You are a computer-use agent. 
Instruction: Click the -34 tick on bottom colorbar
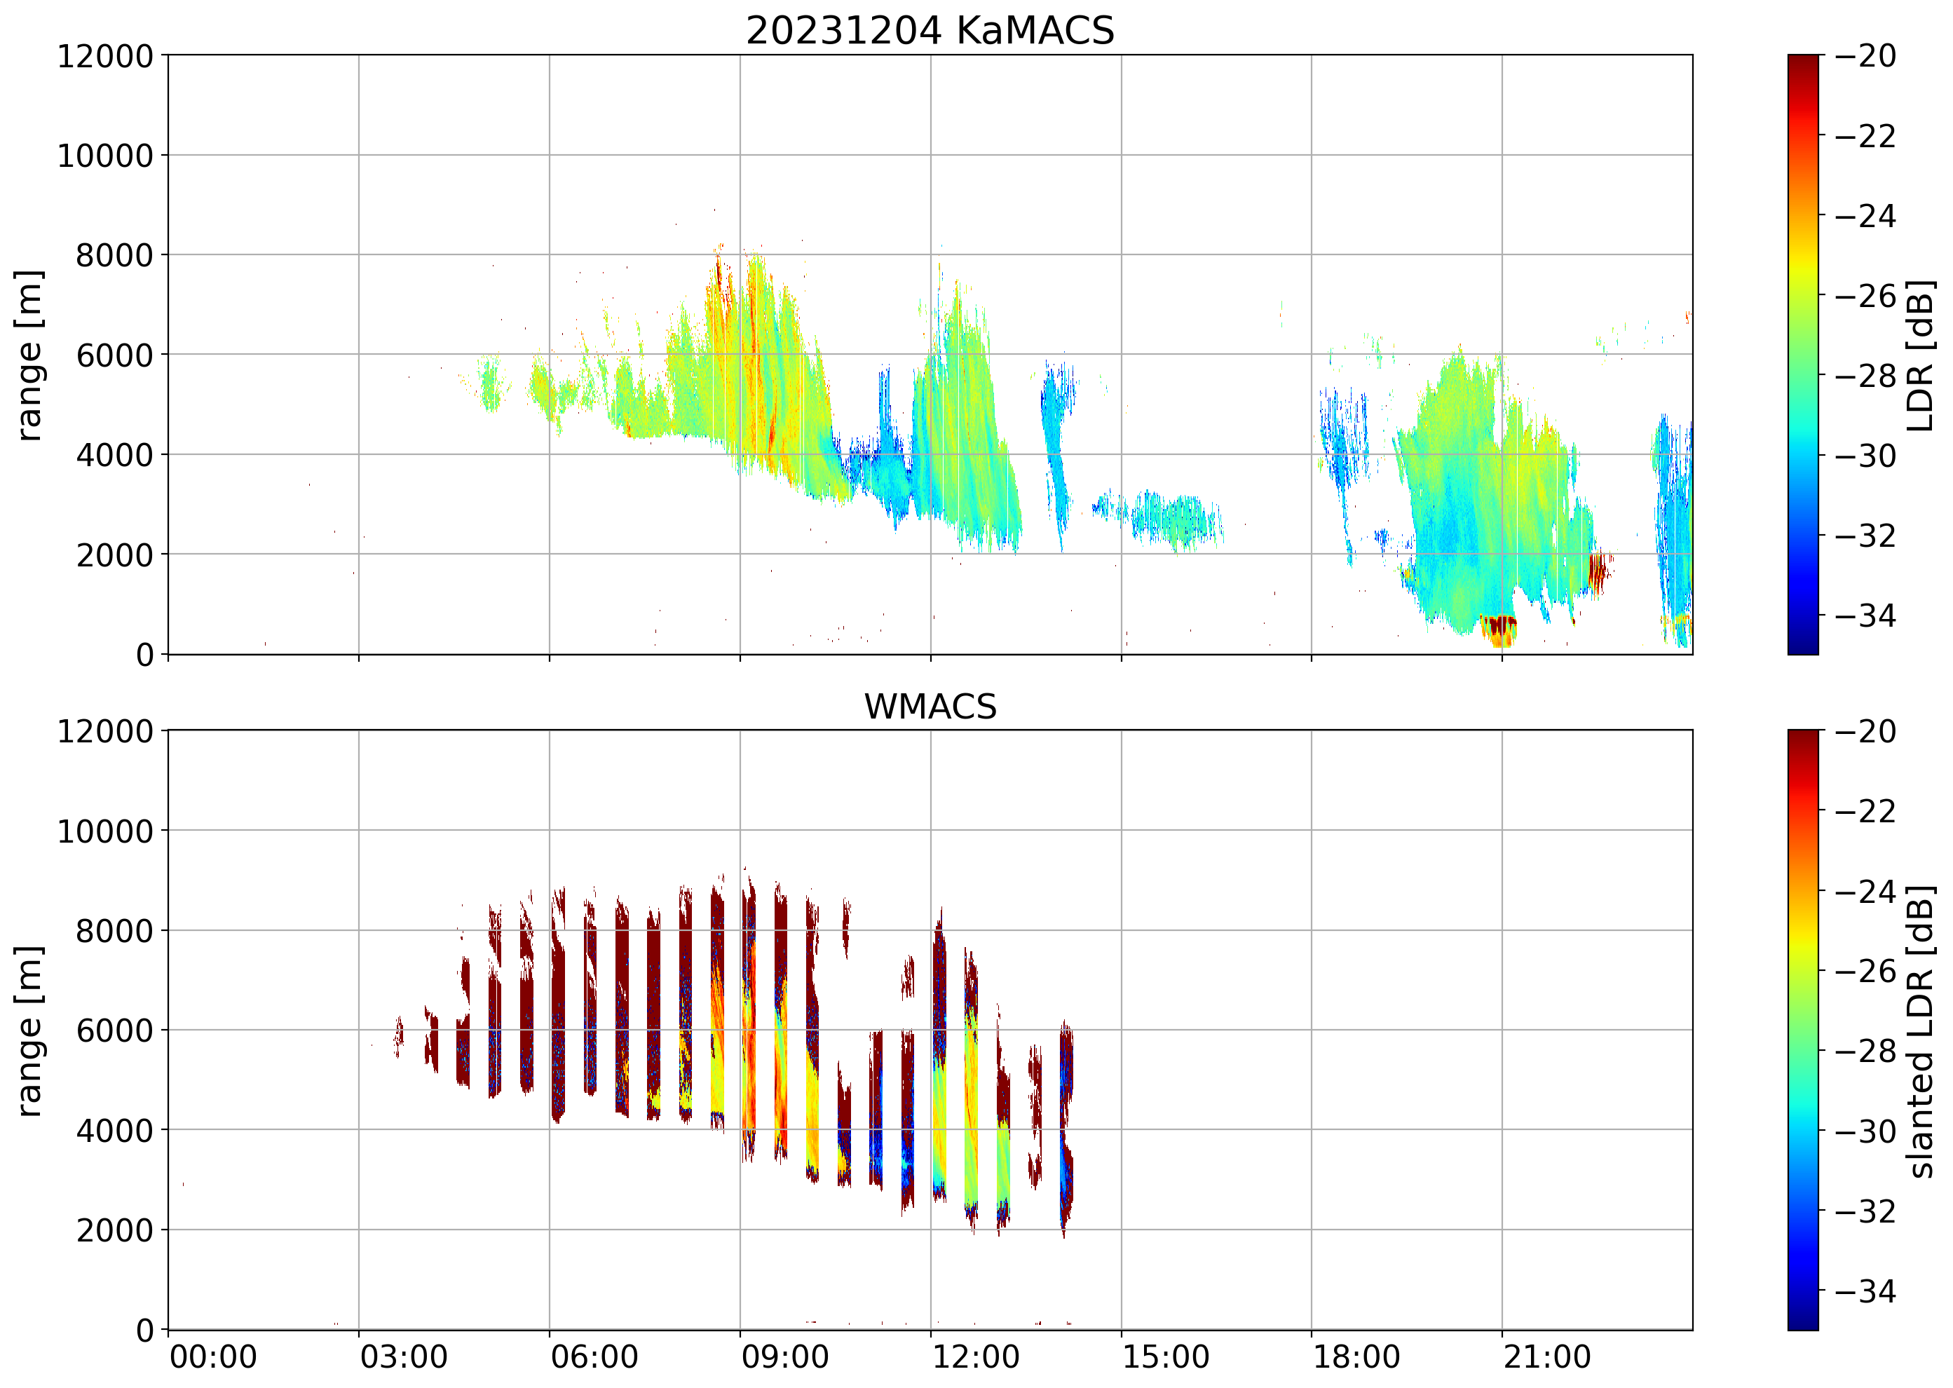click(1864, 1291)
